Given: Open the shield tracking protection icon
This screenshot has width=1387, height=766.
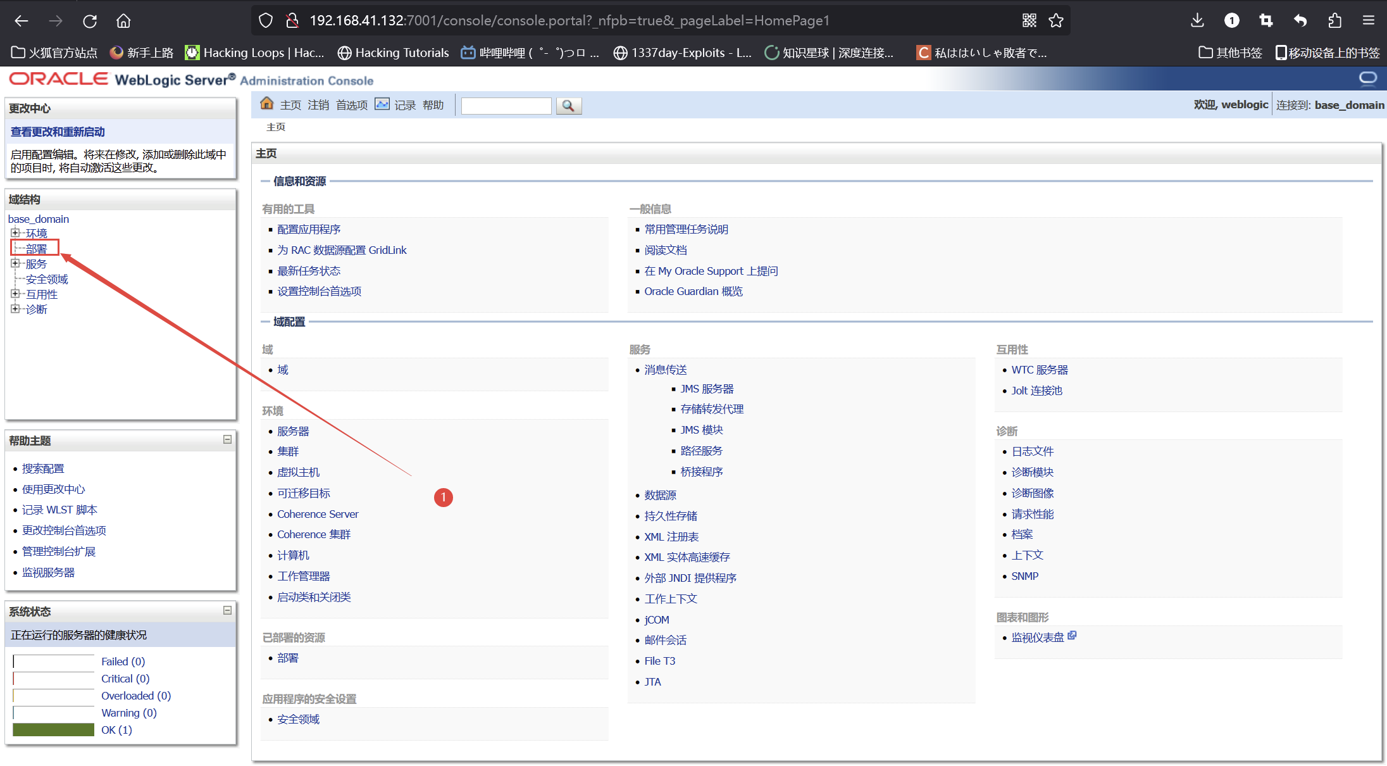Looking at the screenshot, I should point(266,21).
